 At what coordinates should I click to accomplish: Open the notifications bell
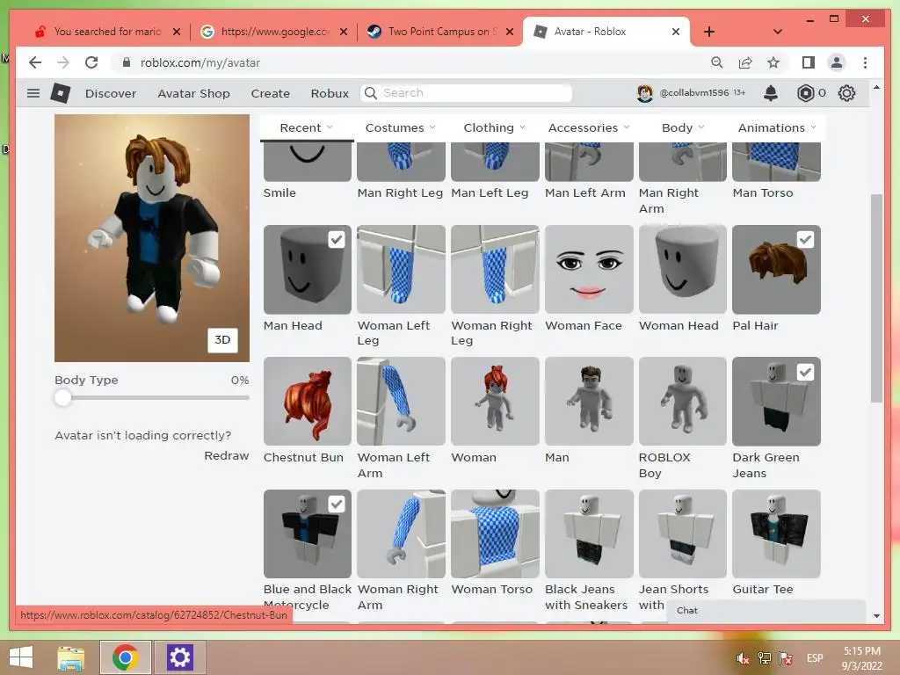click(771, 93)
